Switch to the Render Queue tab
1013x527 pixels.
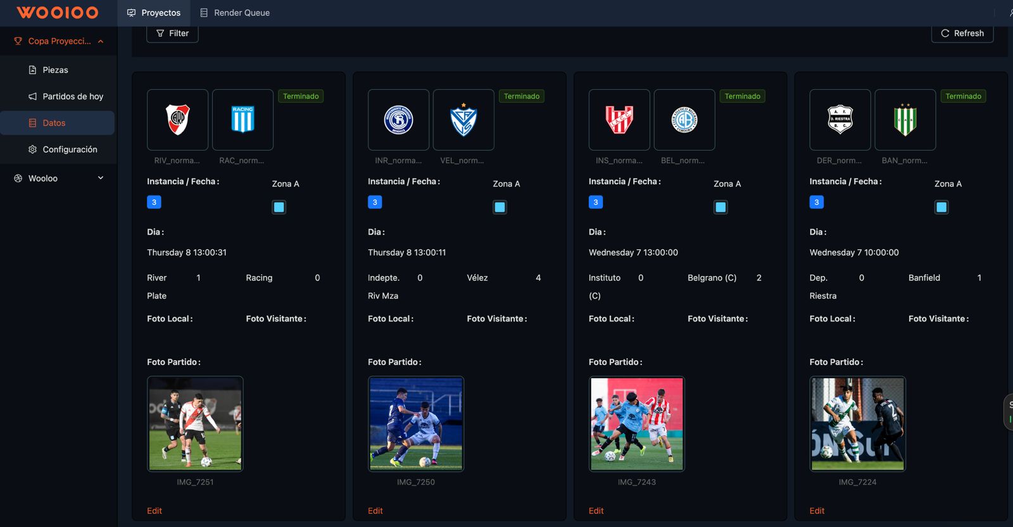click(x=235, y=13)
